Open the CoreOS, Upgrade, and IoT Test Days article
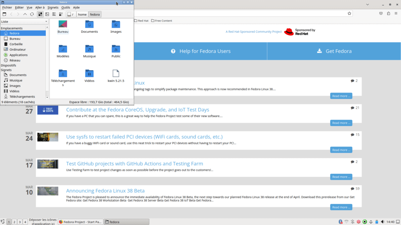This screenshot has height=225, width=401. [x=137, y=109]
